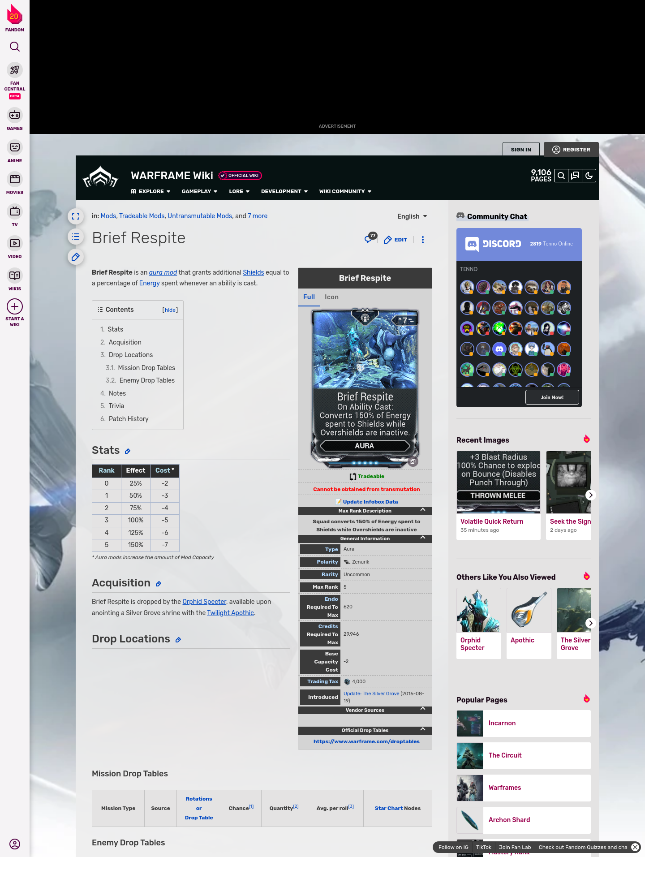Image resolution: width=645 pixels, height=896 pixels.
Task: Close the Fandom bottom notification bar
Action: pos(635,847)
